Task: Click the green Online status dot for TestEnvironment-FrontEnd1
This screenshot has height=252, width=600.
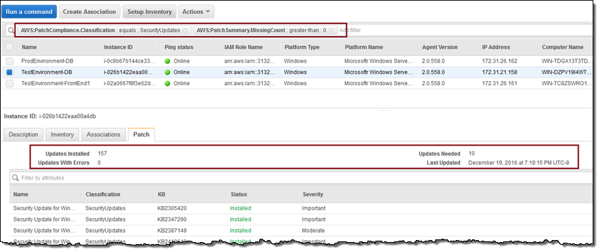Action: pos(167,83)
